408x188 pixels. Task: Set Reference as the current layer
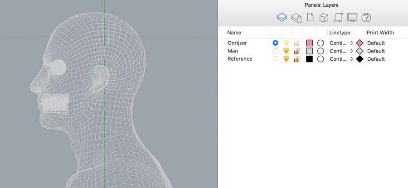coord(275,59)
